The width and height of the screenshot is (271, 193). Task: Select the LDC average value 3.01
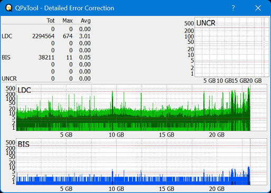coord(85,36)
